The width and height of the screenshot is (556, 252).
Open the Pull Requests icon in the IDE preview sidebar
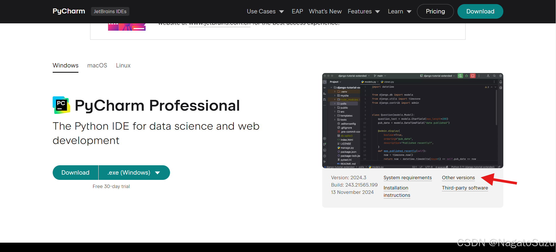[325, 100]
